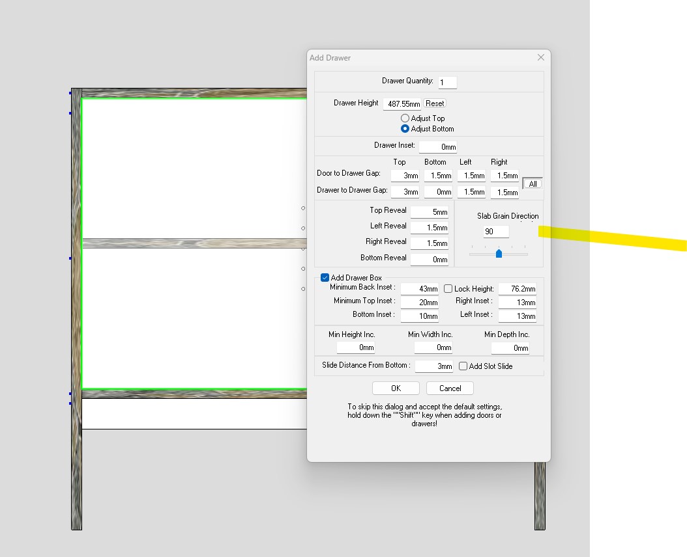Screen dimensions: 687x557
Task: Click the Slab Grain Direction slider handle
Action: click(499, 254)
